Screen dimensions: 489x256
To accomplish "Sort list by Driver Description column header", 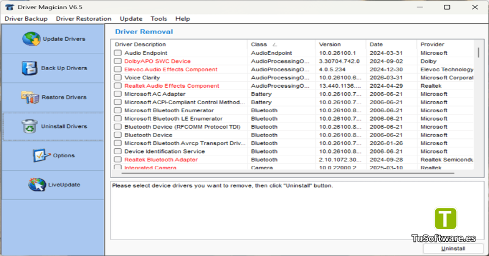I will tap(179, 44).
